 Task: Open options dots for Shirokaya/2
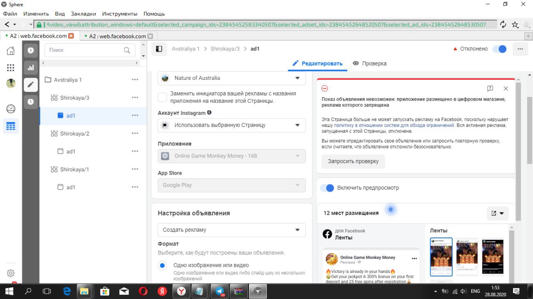tap(135, 133)
